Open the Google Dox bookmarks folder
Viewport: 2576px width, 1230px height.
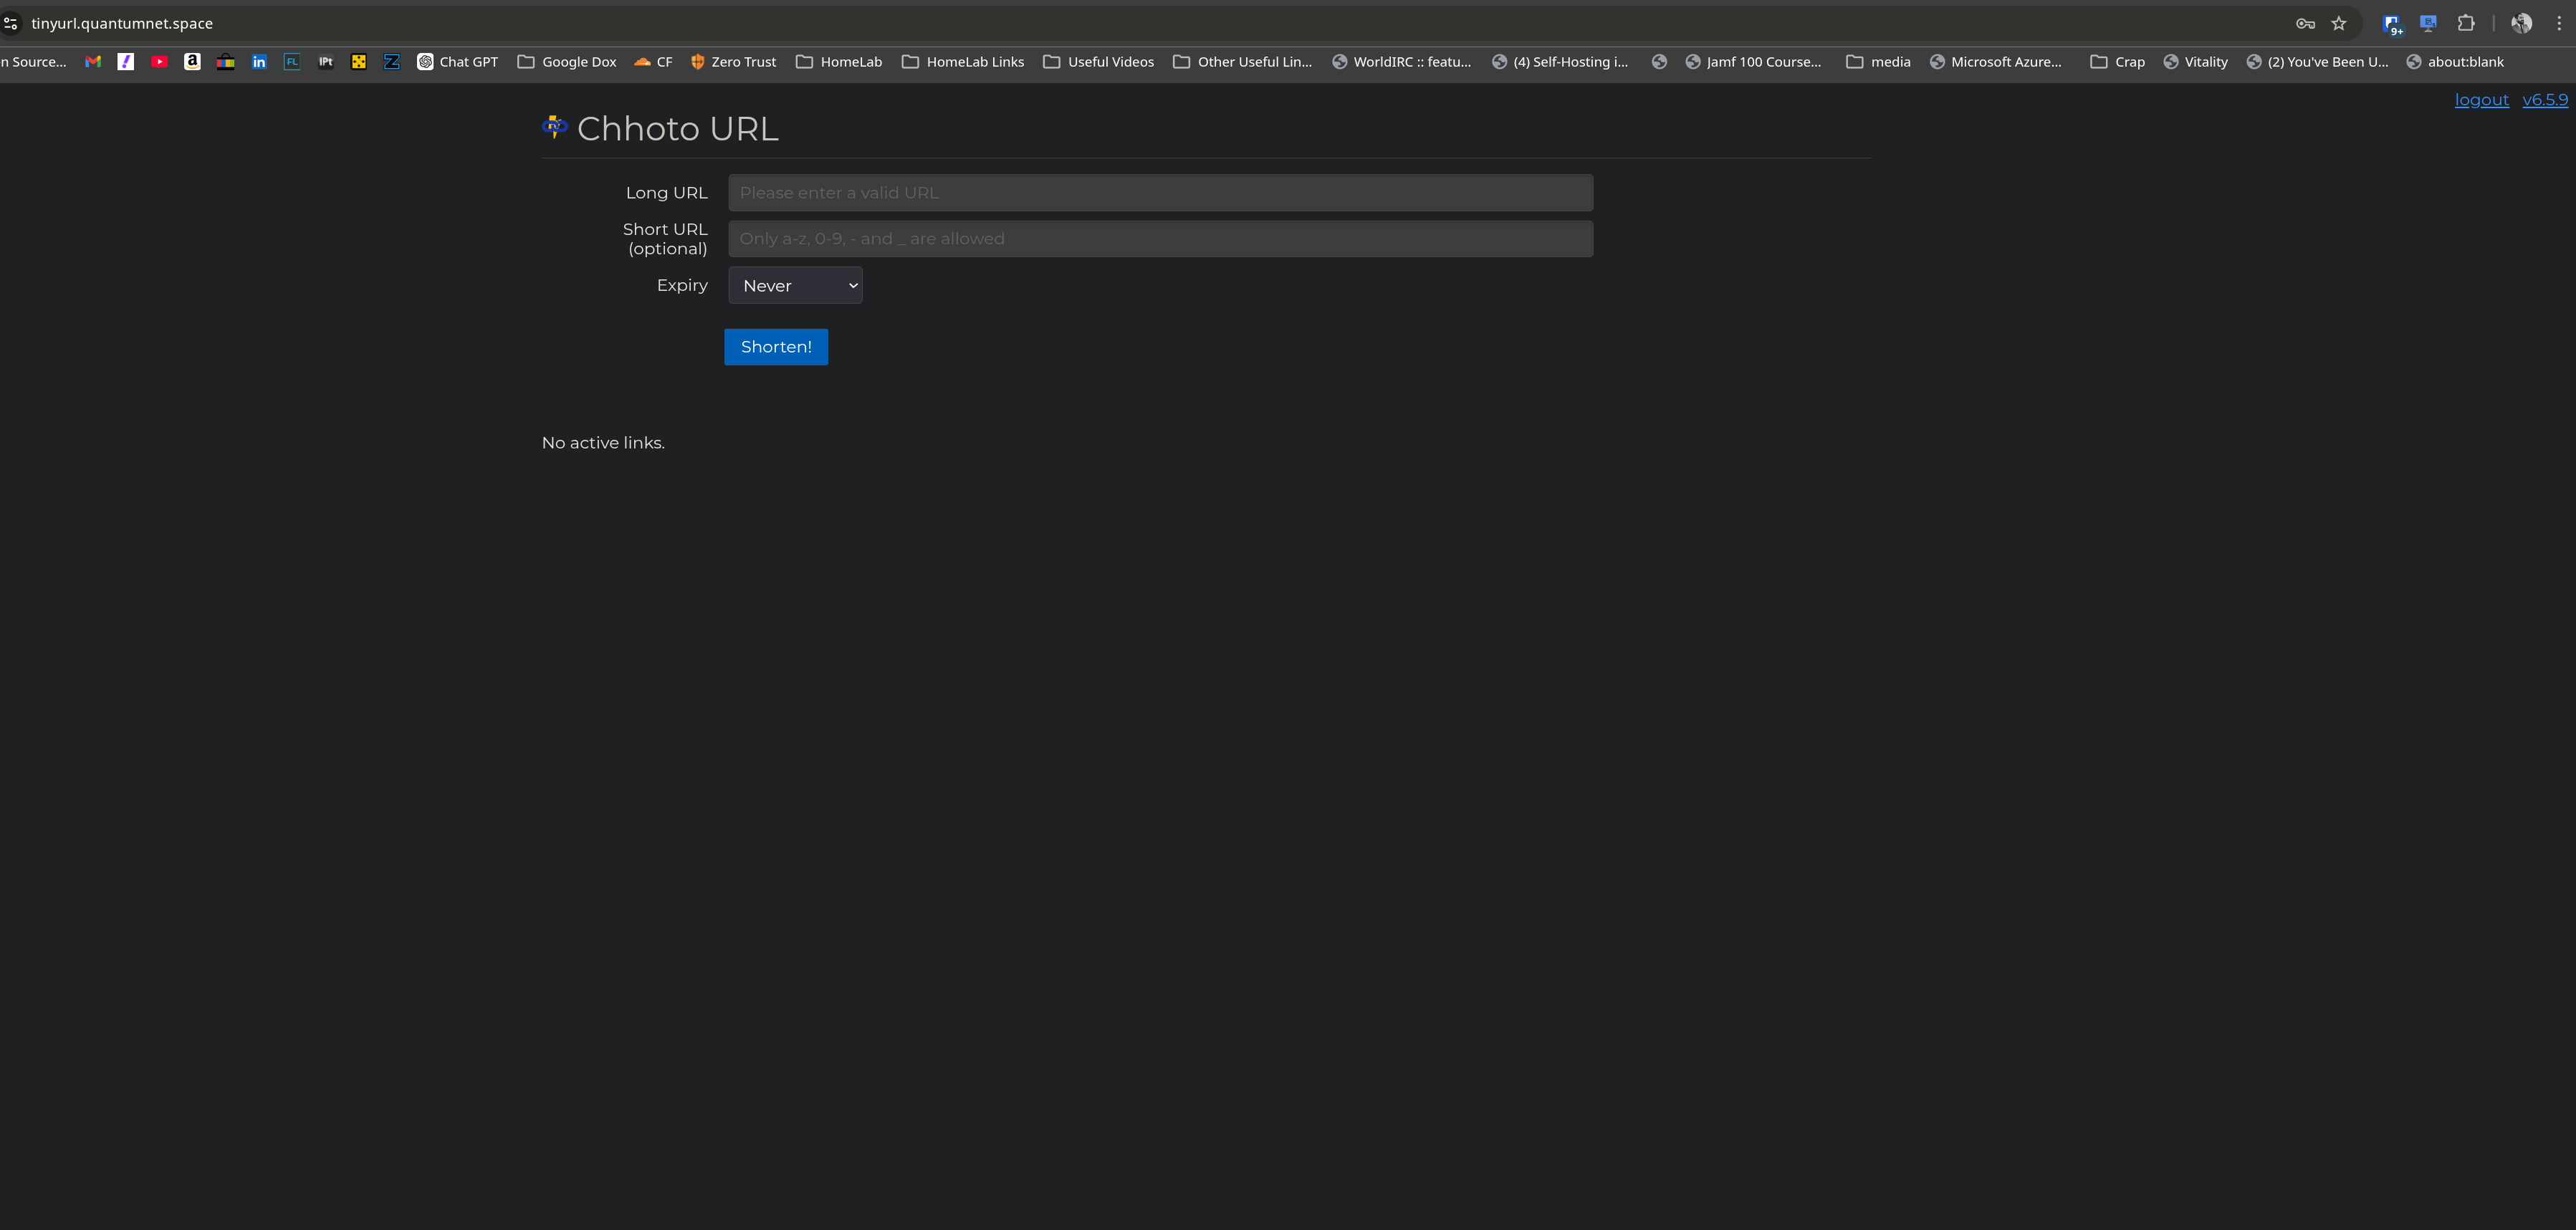567,62
